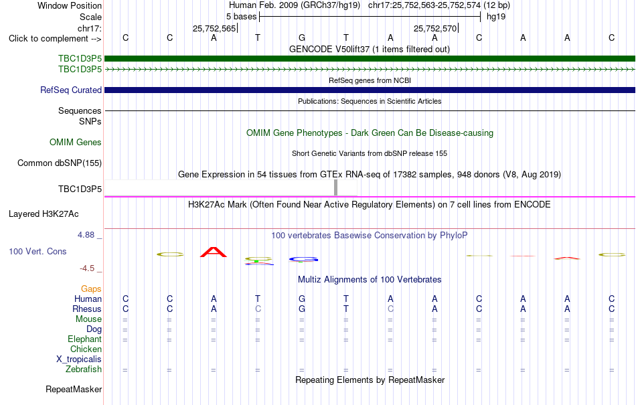This screenshot has height=405, width=636.
Task: Click the Dog alignment row label
Action: point(94,329)
